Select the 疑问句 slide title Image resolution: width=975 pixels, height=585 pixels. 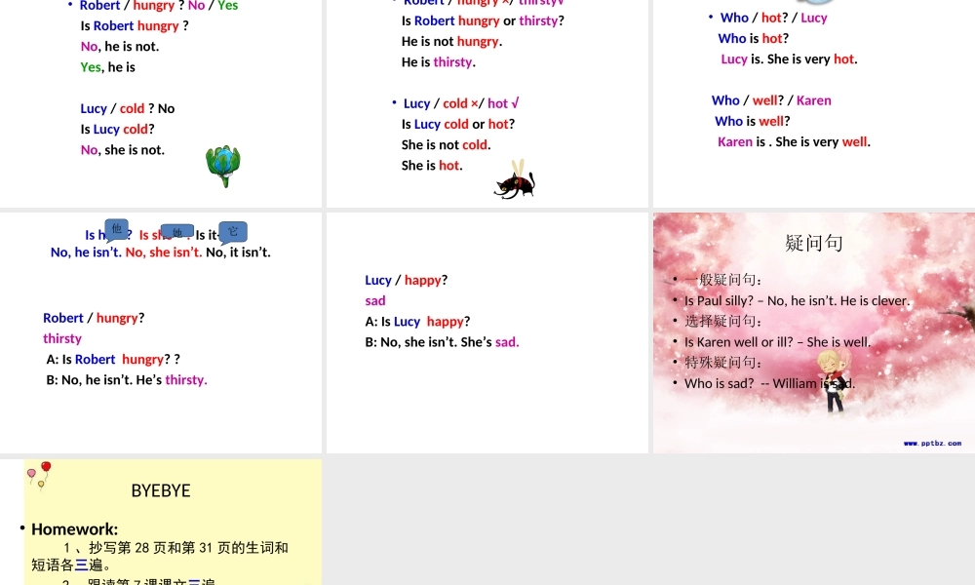(813, 243)
